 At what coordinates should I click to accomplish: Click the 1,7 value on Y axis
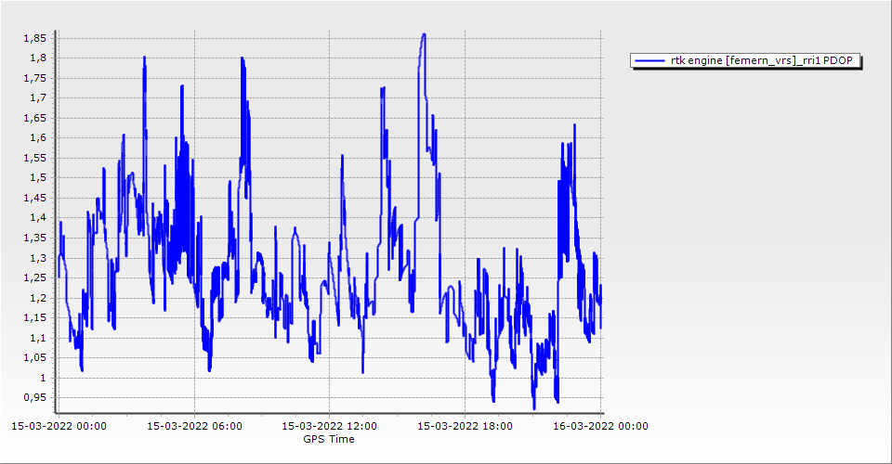pos(37,98)
